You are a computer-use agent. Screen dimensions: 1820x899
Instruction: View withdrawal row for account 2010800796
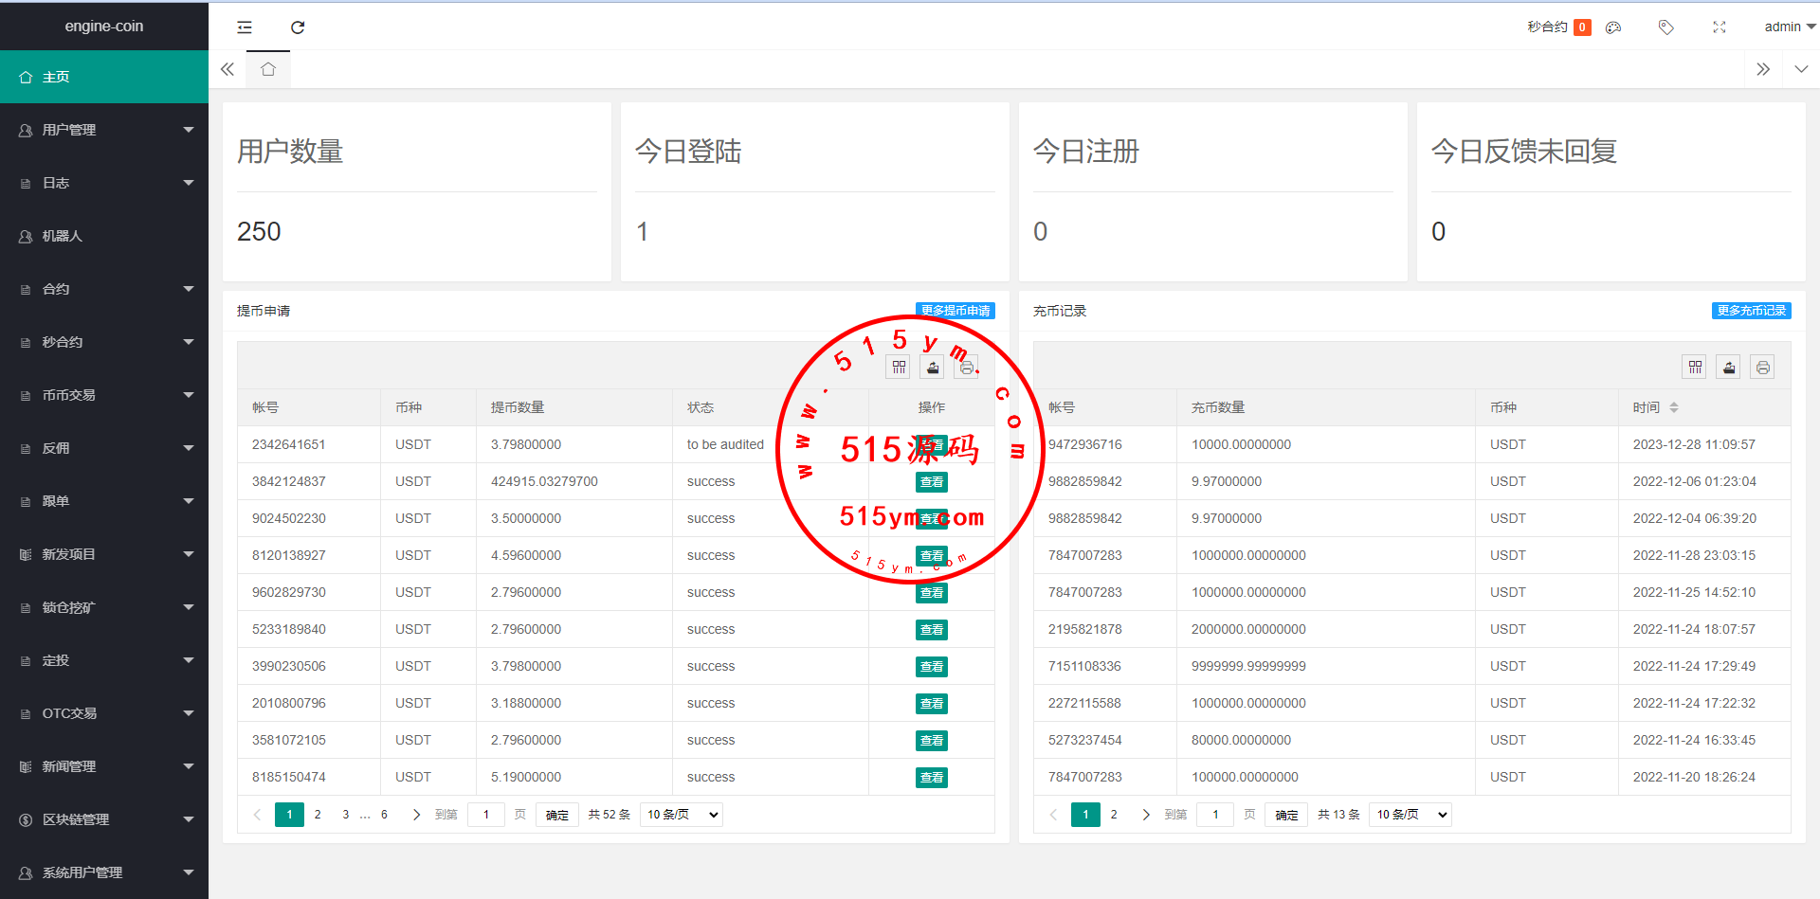pos(931,704)
